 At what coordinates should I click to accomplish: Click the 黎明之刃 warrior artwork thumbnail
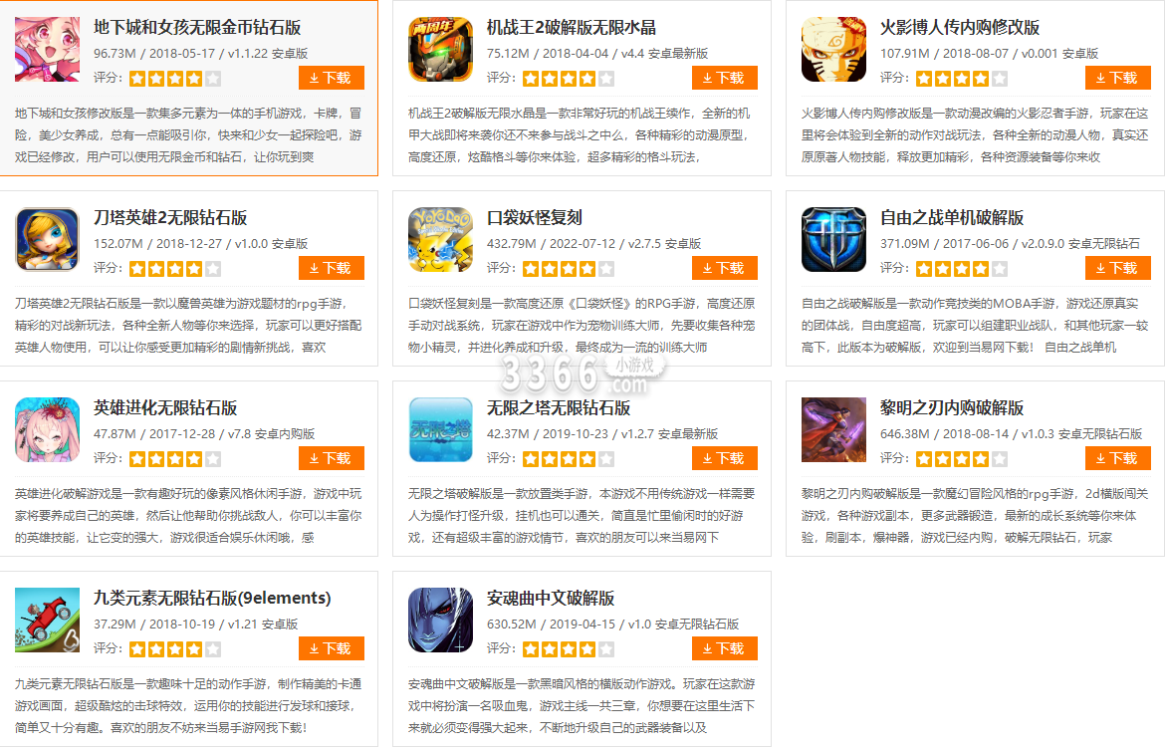click(833, 429)
